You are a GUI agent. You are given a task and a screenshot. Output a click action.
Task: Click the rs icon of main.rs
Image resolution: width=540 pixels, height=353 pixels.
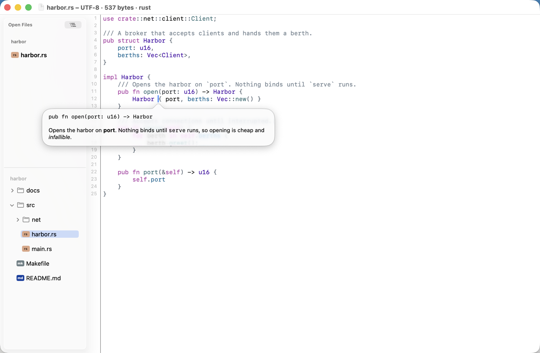point(25,249)
